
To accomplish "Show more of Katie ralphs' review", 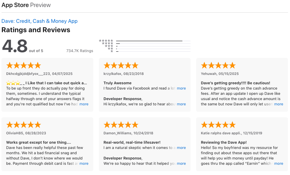I will click(x=279, y=163).
